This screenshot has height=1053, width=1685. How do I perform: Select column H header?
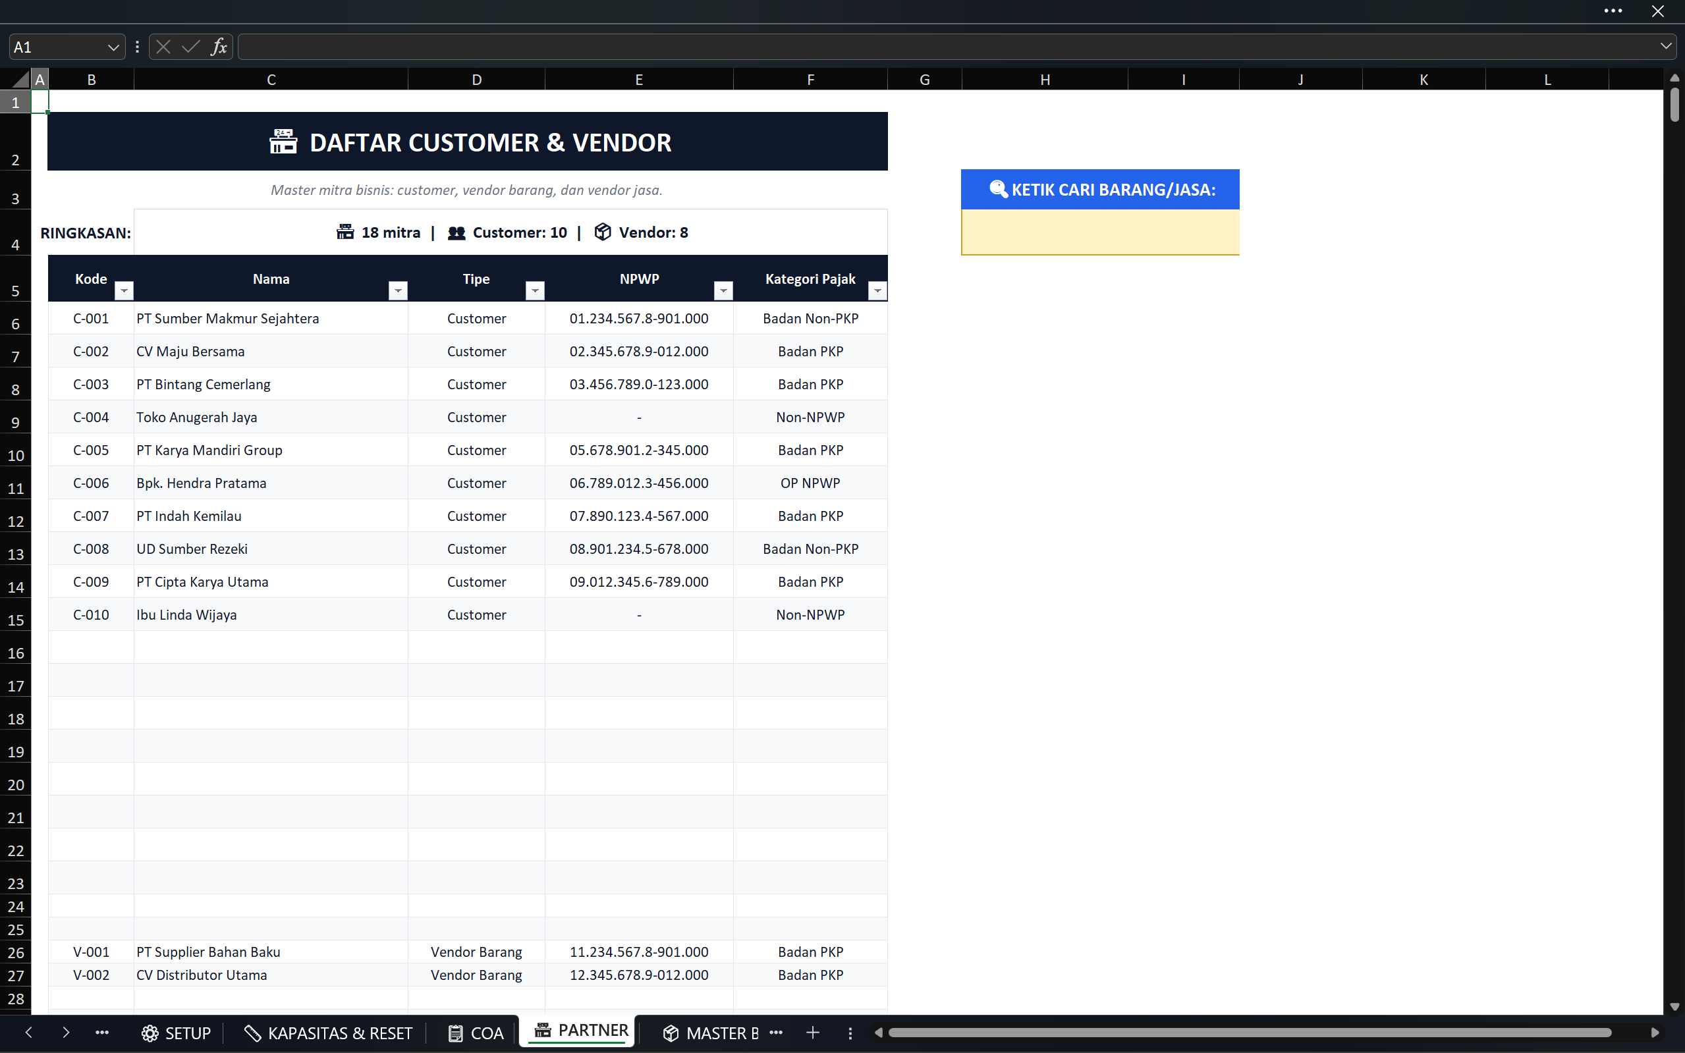(x=1045, y=80)
